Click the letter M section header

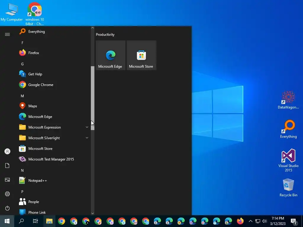coord(22,96)
